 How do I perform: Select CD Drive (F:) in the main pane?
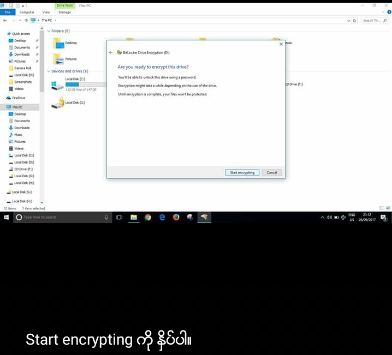coord(294,85)
